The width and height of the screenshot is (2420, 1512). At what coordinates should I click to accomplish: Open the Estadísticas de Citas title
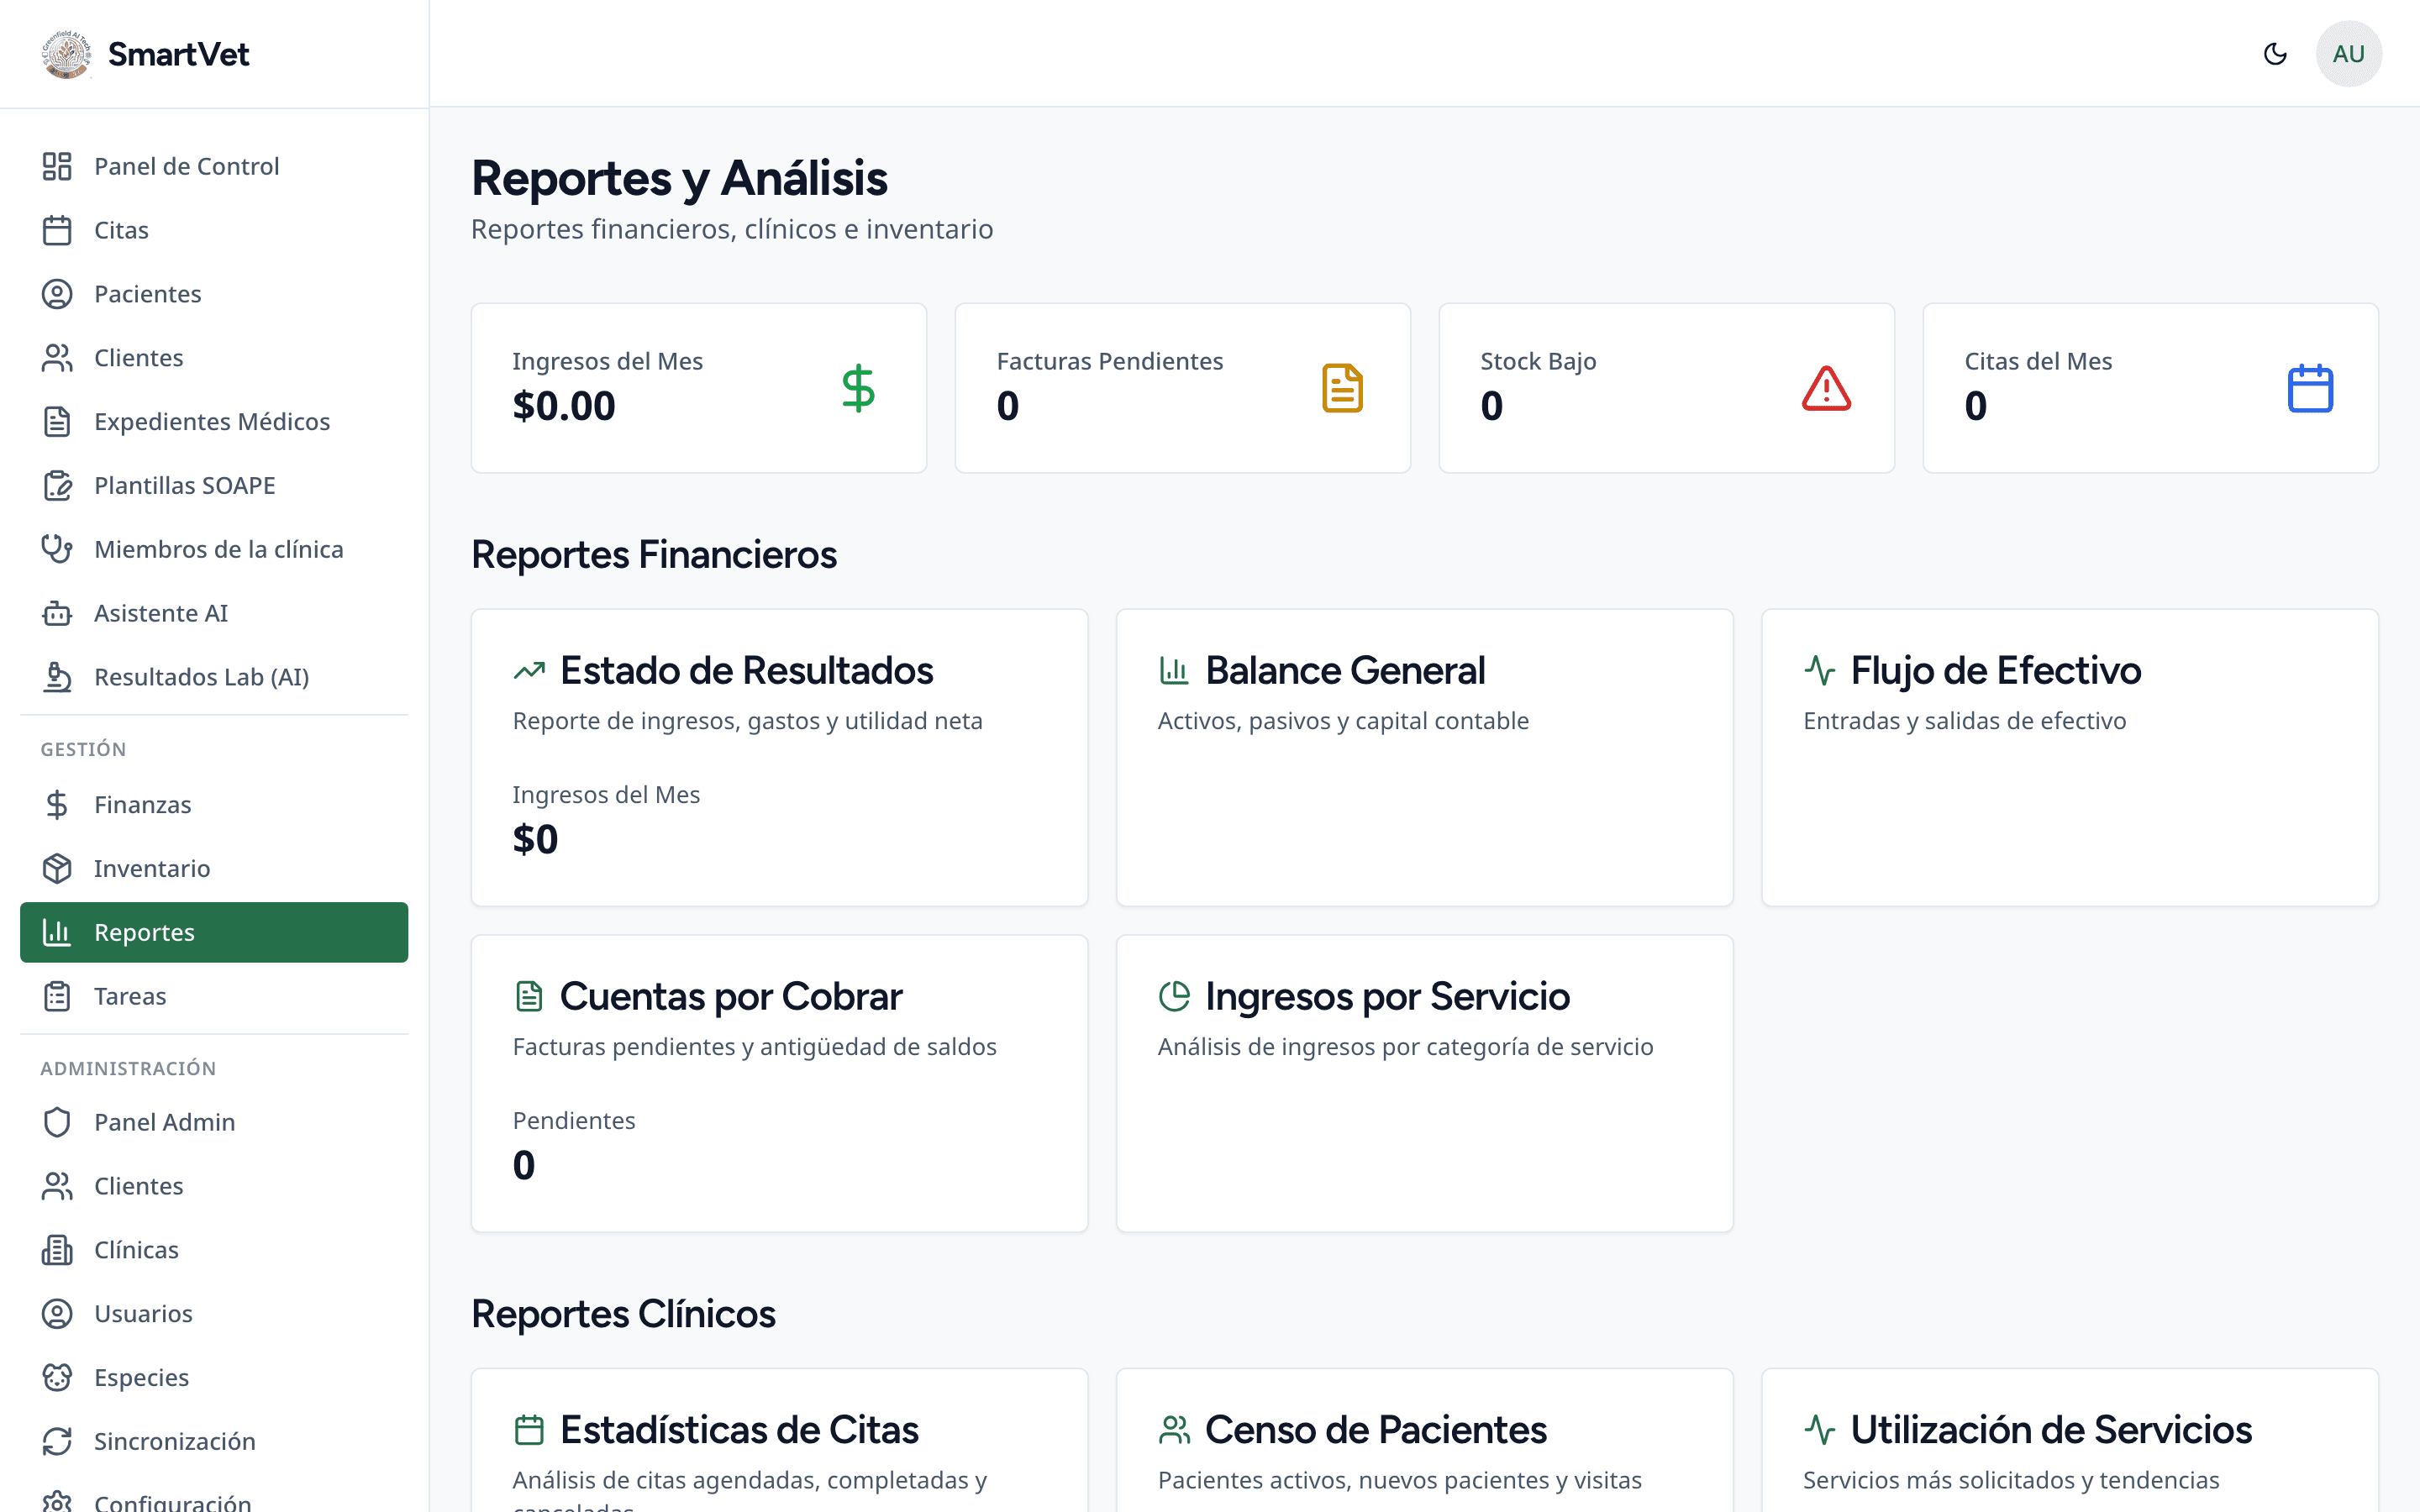click(739, 1430)
